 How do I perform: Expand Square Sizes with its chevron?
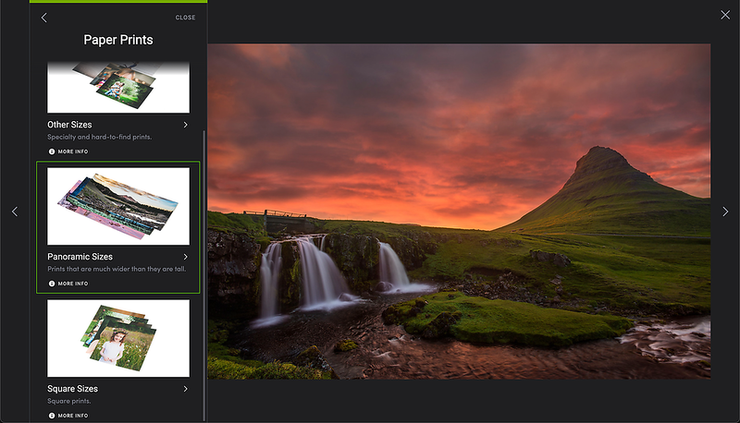[186, 389]
